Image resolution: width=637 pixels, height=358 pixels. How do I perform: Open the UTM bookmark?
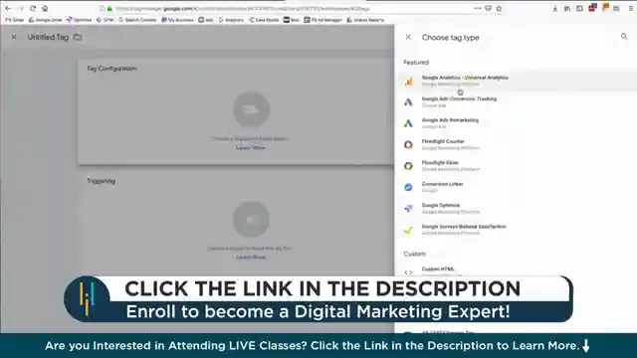105,20
